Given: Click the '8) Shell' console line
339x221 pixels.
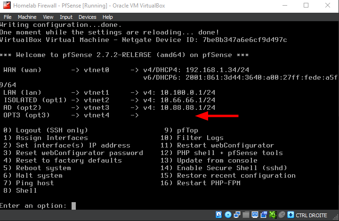Looking at the screenshot, I should tap(20, 190).
